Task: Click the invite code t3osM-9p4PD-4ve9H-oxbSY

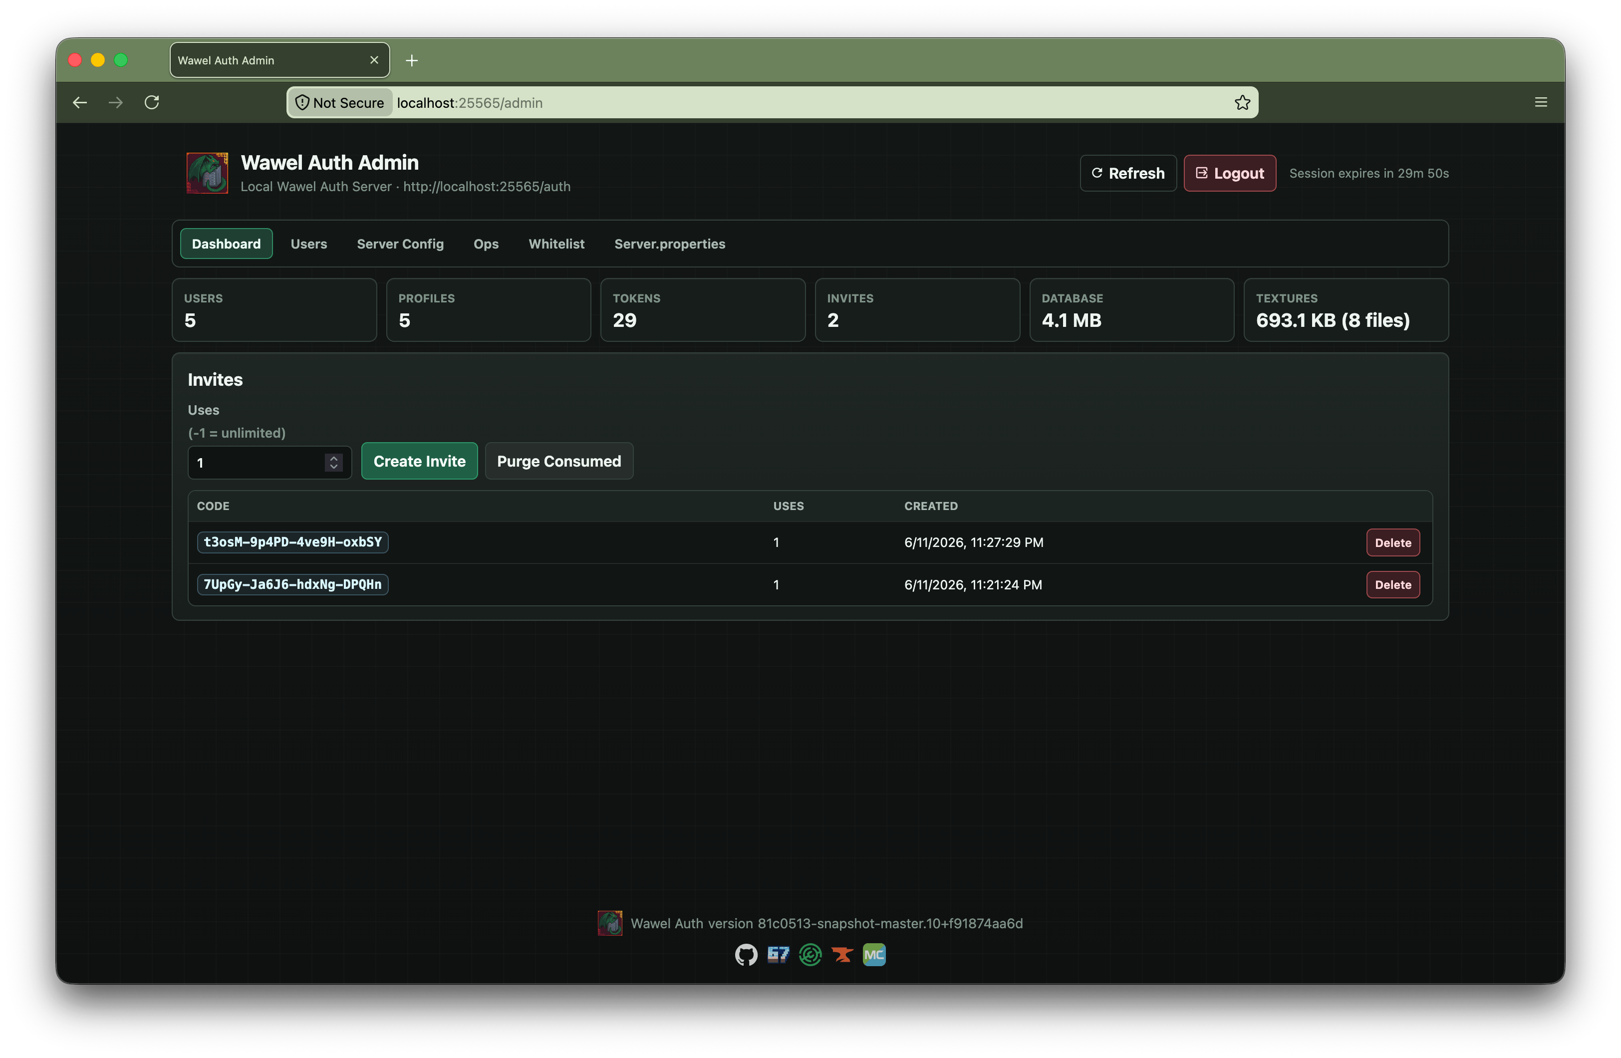Action: pos(292,542)
